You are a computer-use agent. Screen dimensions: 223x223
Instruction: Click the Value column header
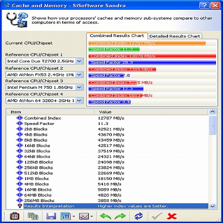pyautogui.click(x=151, y=112)
